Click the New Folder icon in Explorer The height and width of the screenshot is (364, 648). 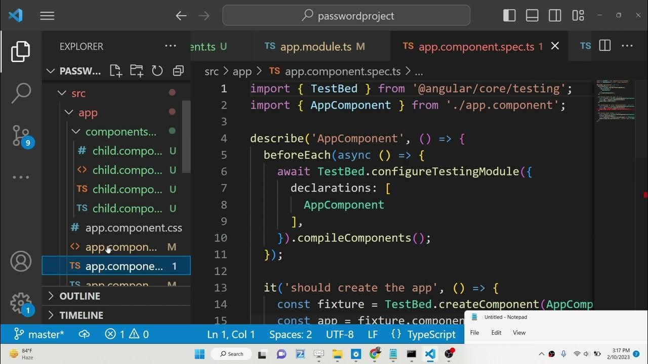136,71
